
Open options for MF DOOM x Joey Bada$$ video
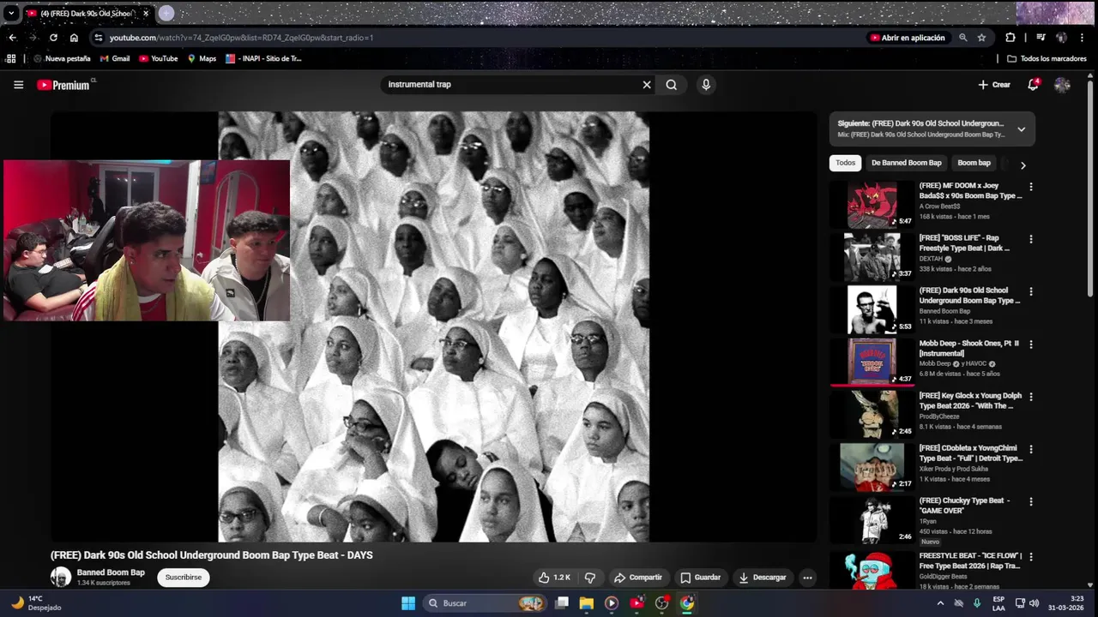pos(1031,187)
